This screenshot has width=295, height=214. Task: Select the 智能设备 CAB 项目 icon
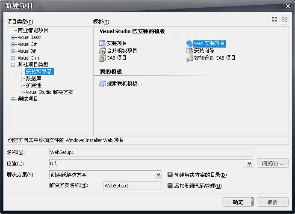pos(189,58)
